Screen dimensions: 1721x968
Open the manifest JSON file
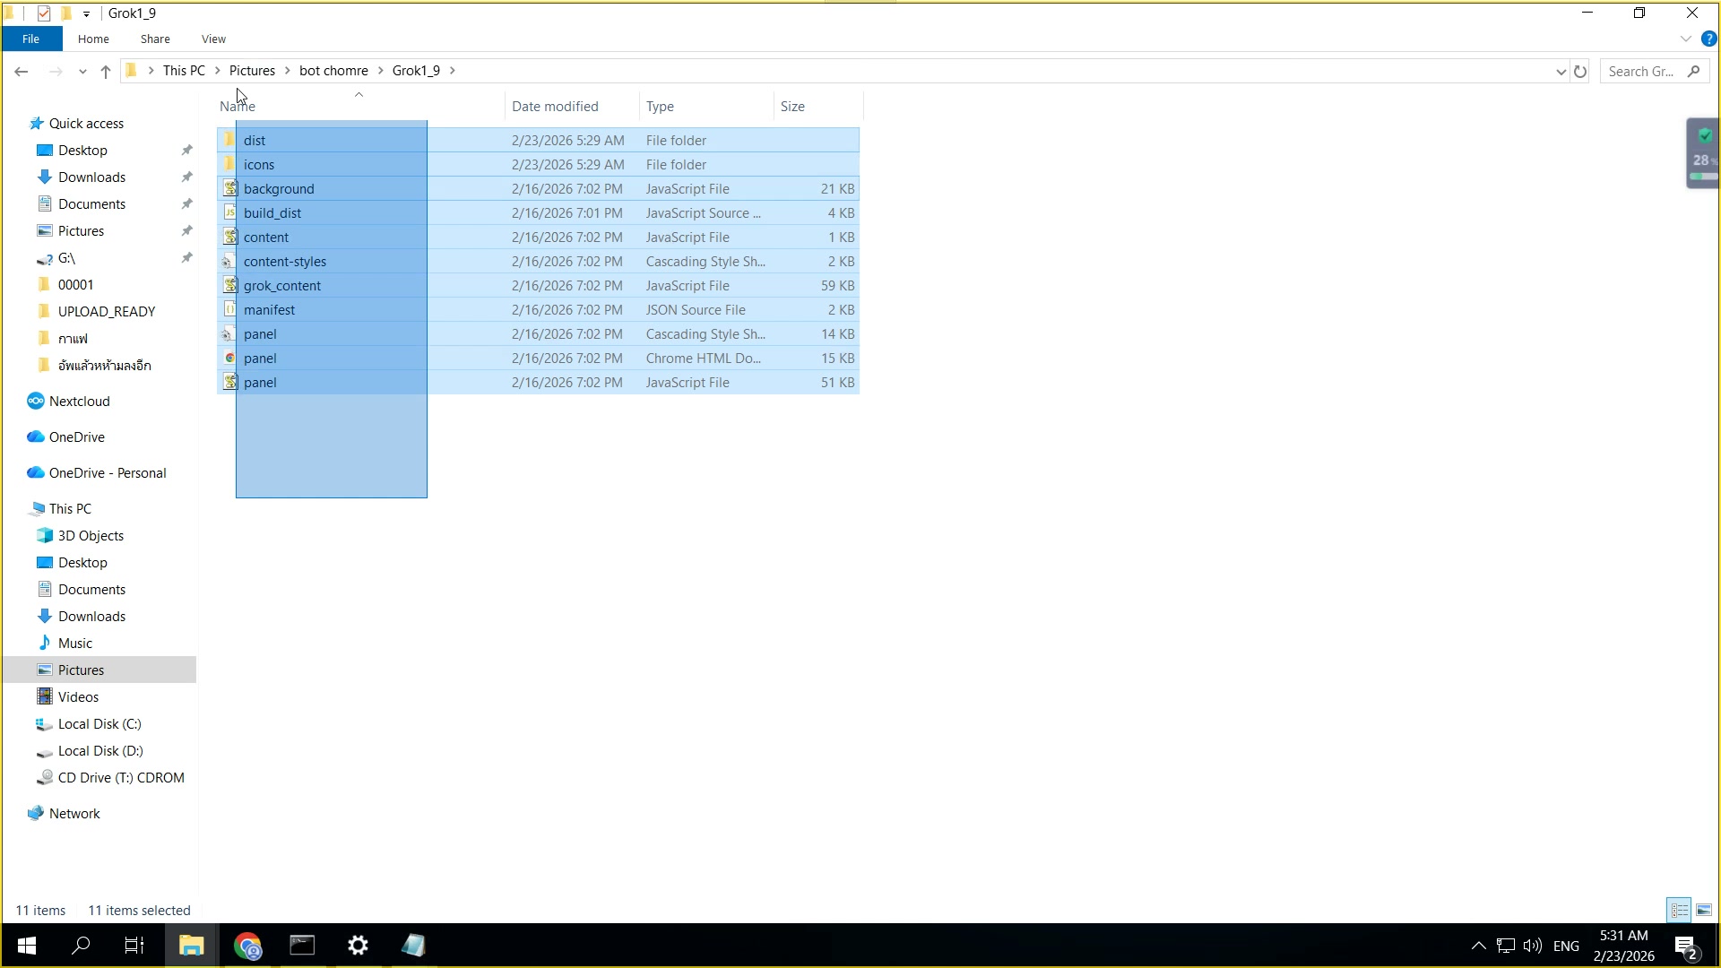pos(269,310)
